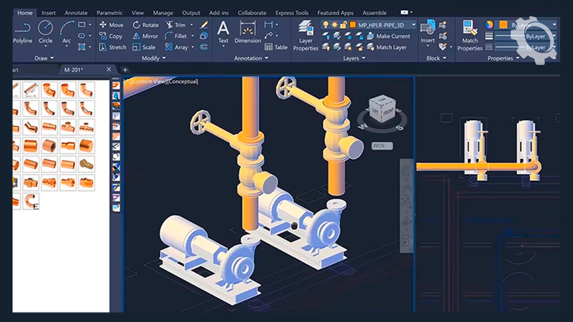This screenshot has width=573, height=322.
Task: Click the Dimension tool
Action: [x=248, y=32]
